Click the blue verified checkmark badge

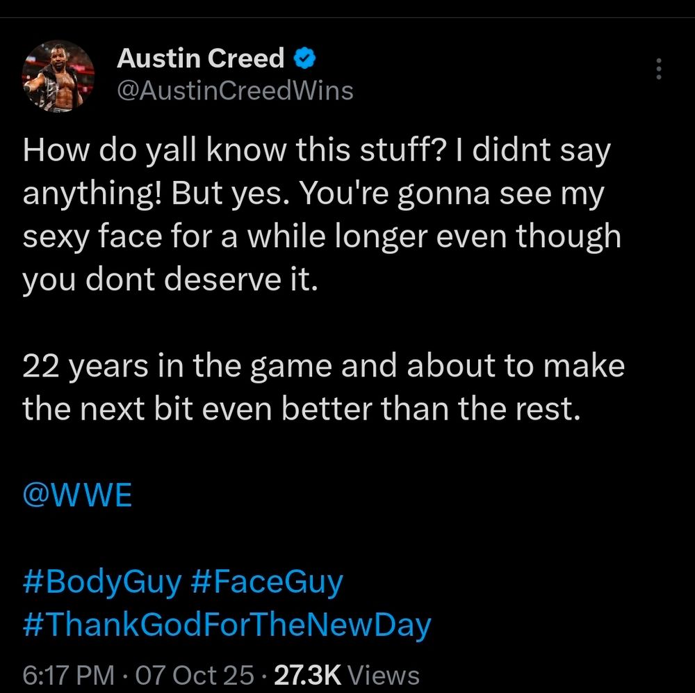tap(305, 58)
